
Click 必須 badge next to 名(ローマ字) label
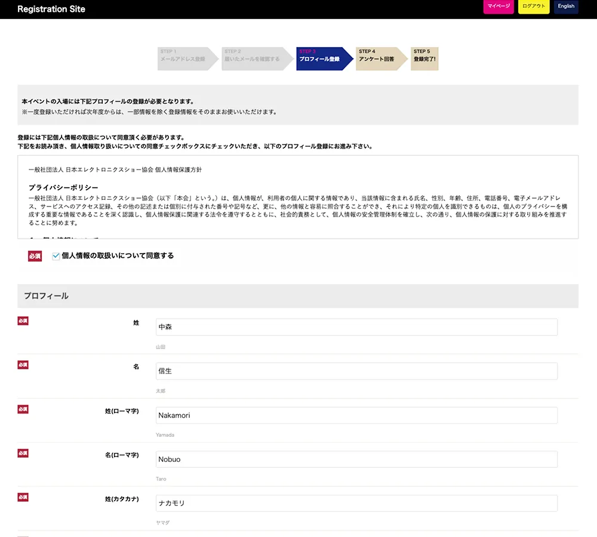point(23,453)
